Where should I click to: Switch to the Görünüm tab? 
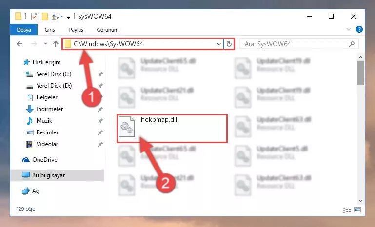(x=108, y=30)
